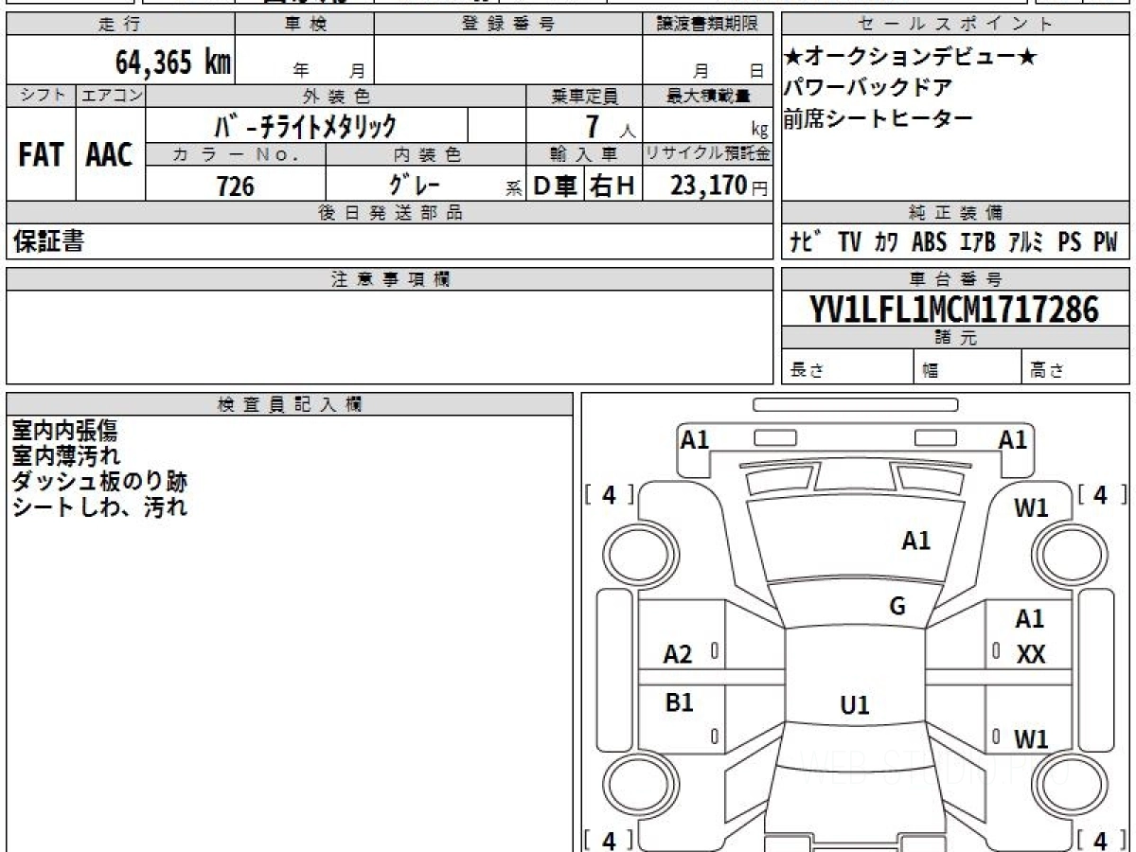The width and height of the screenshot is (1136, 852).
Task: Click the seating capacity value 7
Action: click(593, 126)
